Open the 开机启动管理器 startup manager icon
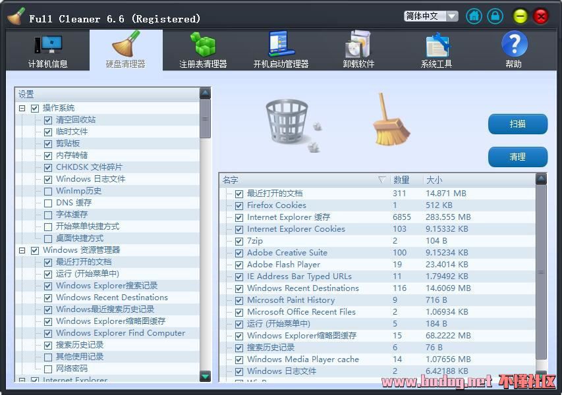The width and height of the screenshot is (562, 395). [281, 45]
